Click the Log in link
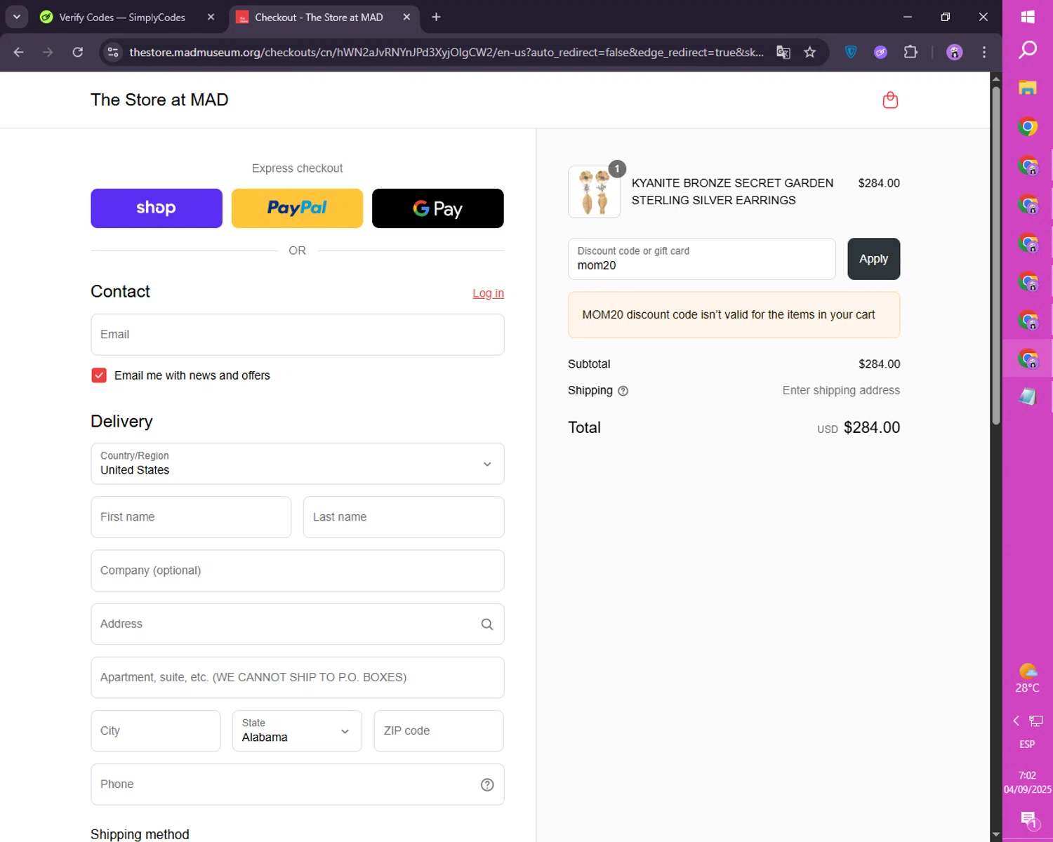Screen dimensions: 1053x842 pos(488,293)
